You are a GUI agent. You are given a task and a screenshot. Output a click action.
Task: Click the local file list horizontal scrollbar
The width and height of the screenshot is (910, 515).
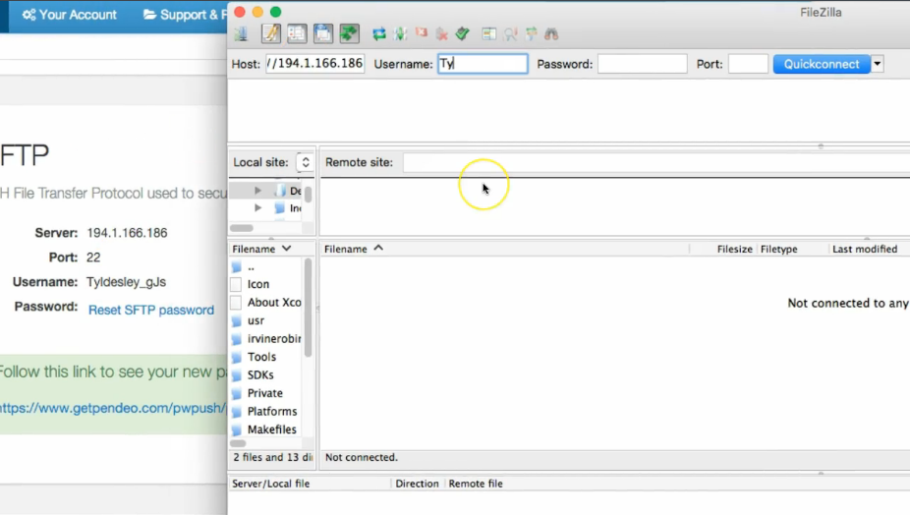coord(238,443)
